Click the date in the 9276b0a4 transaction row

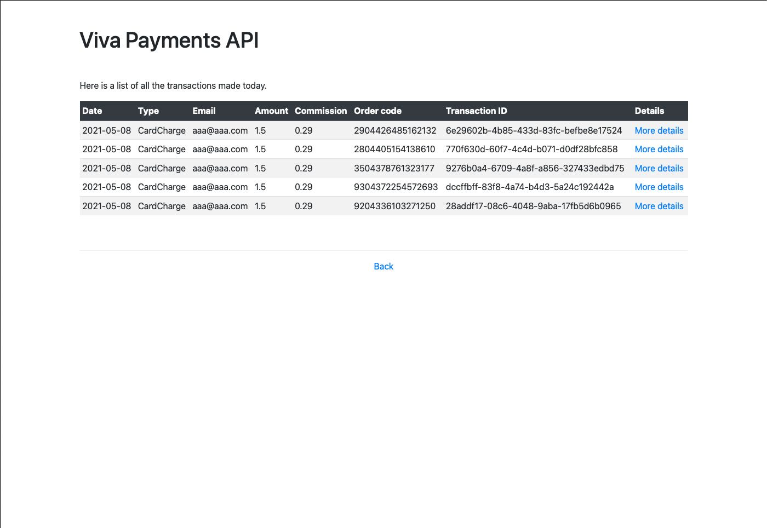pyautogui.click(x=107, y=168)
